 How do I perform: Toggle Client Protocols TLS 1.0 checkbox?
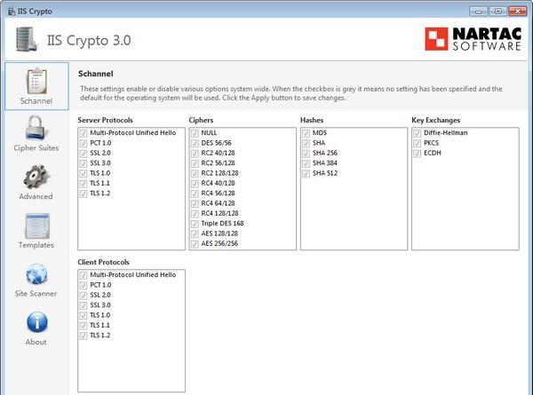(x=83, y=315)
